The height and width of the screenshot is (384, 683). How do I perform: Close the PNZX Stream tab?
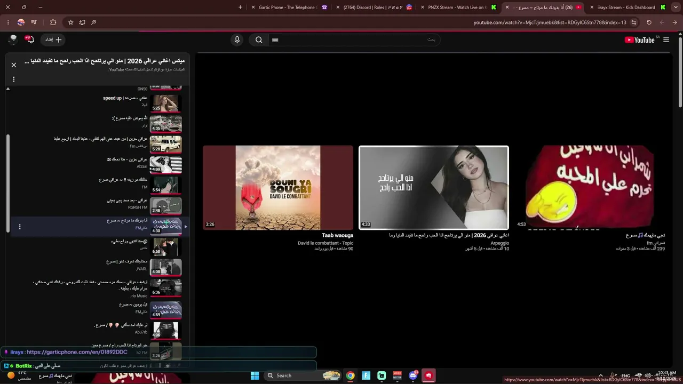click(x=423, y=7)
